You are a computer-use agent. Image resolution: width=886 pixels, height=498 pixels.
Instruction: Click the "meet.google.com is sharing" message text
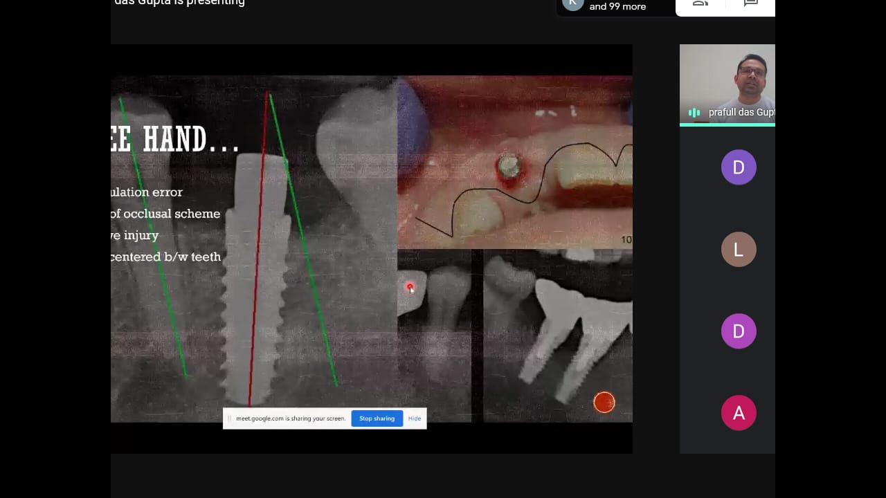(291, 418)
